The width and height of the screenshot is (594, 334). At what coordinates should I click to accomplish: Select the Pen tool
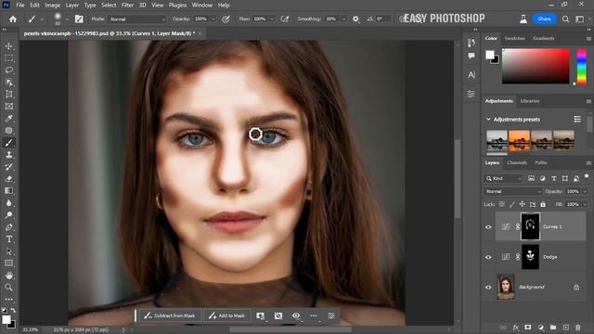(x=8, y=227)
